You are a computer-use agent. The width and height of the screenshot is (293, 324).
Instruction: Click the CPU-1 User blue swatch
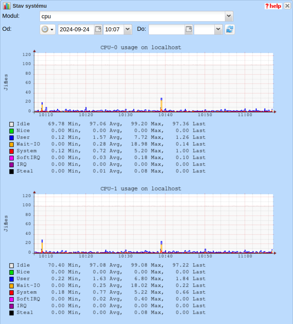pyautogui.click(x=11, y=279)
